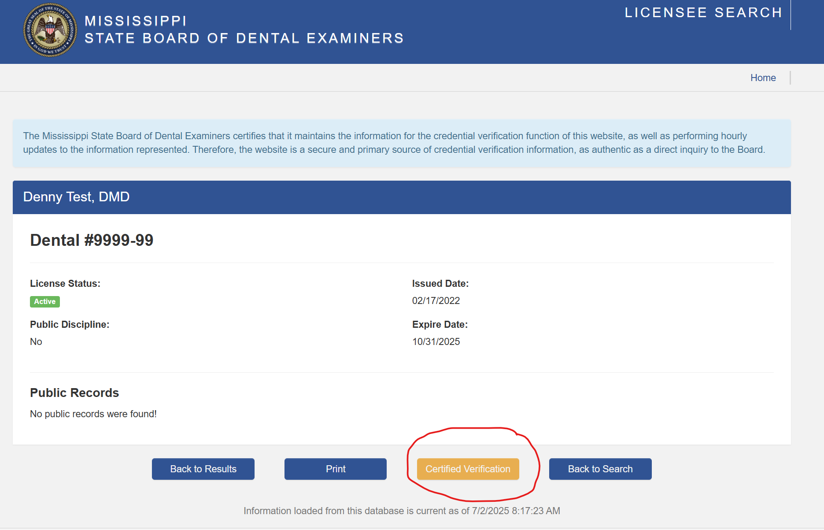This screenshot has width=824, height=530.
Task: Return using Back to Search button
Action: pyautogui.click(x=600, y=469)
